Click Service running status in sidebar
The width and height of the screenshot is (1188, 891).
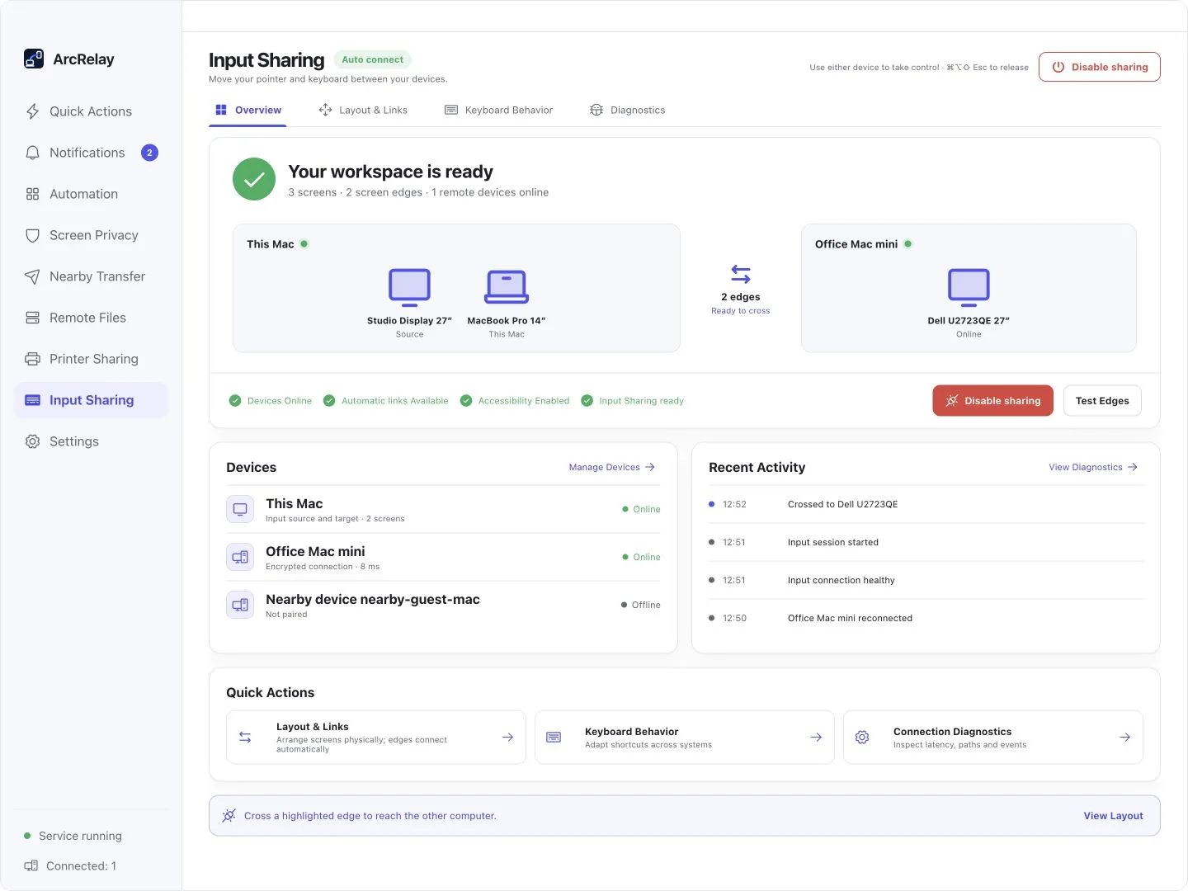(73, 836)
